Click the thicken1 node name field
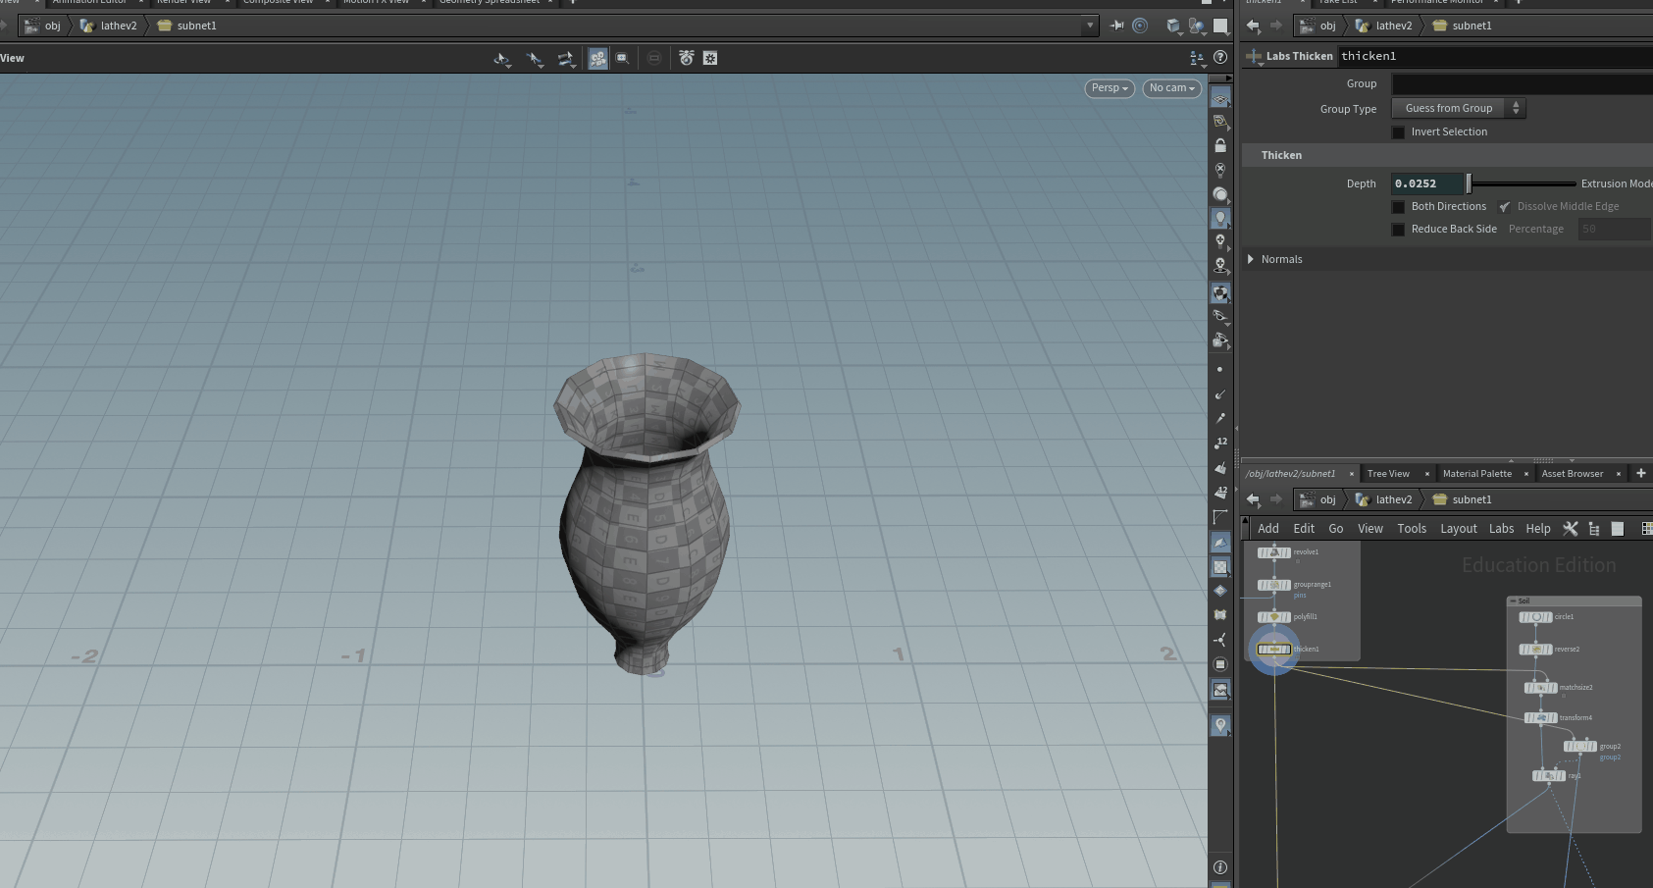This screenshot has height=888, width=1653. click(x=1495, y=57)
